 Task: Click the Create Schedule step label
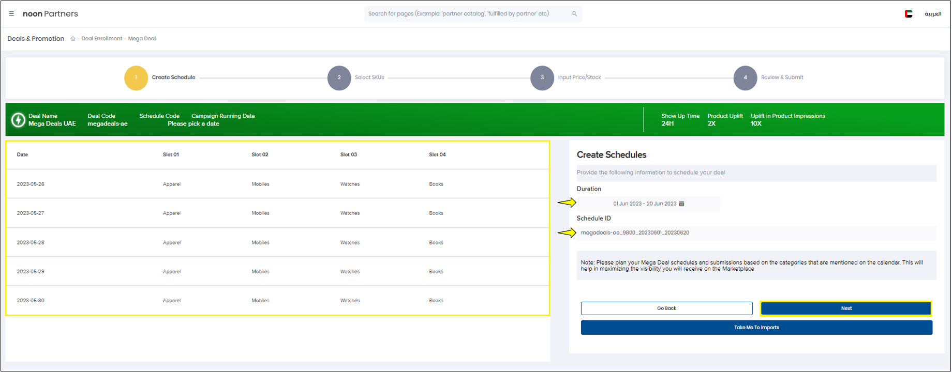(173, 78)
